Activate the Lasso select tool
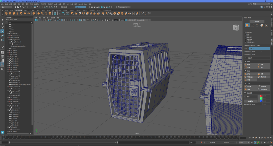 coord(2,23)
